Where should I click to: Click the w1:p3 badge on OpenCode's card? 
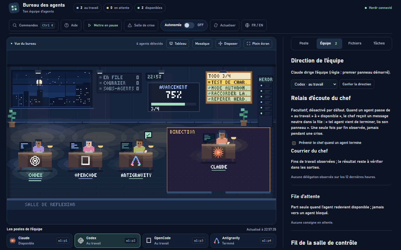click(199, 241)
